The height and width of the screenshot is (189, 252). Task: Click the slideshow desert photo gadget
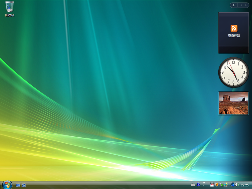233,103
